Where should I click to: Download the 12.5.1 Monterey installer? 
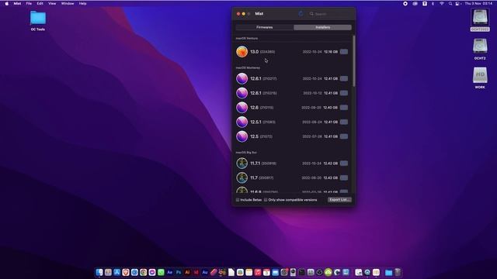344,122
